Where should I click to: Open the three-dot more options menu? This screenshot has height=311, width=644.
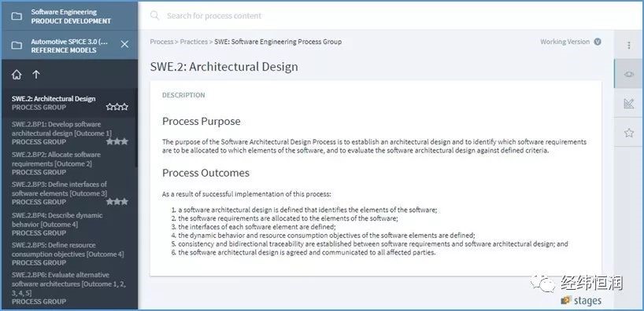(628, 45)
